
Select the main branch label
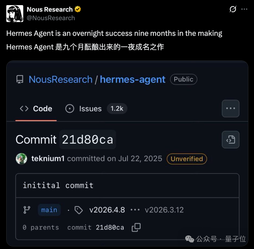pos(49,210)
